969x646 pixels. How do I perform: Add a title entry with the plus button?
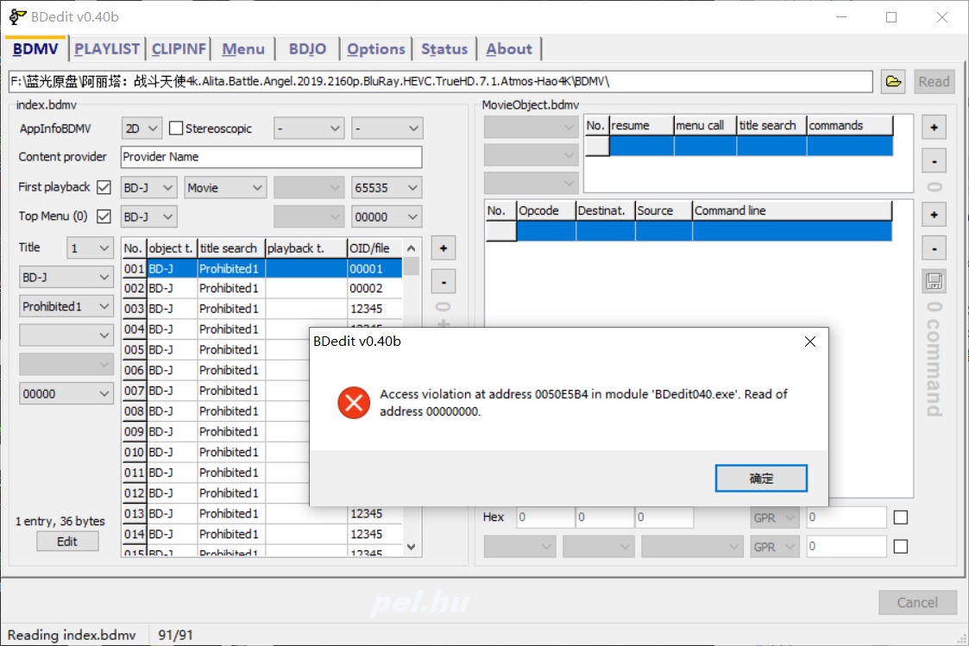[444, 248]
